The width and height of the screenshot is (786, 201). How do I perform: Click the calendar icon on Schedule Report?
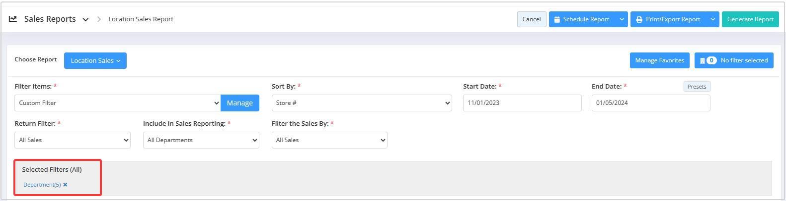tap(557, 19)
